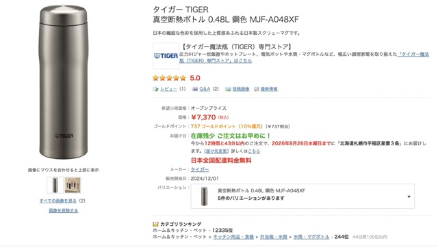This screenshot has width=438, height=249.
Task: Click the 届け先変更 link
Action: tap(216, 151)
